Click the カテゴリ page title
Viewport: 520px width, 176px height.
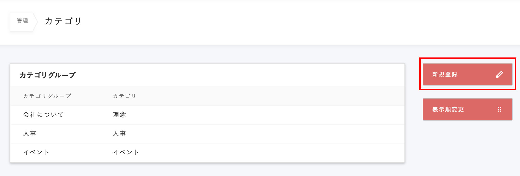tap(63, 21)
